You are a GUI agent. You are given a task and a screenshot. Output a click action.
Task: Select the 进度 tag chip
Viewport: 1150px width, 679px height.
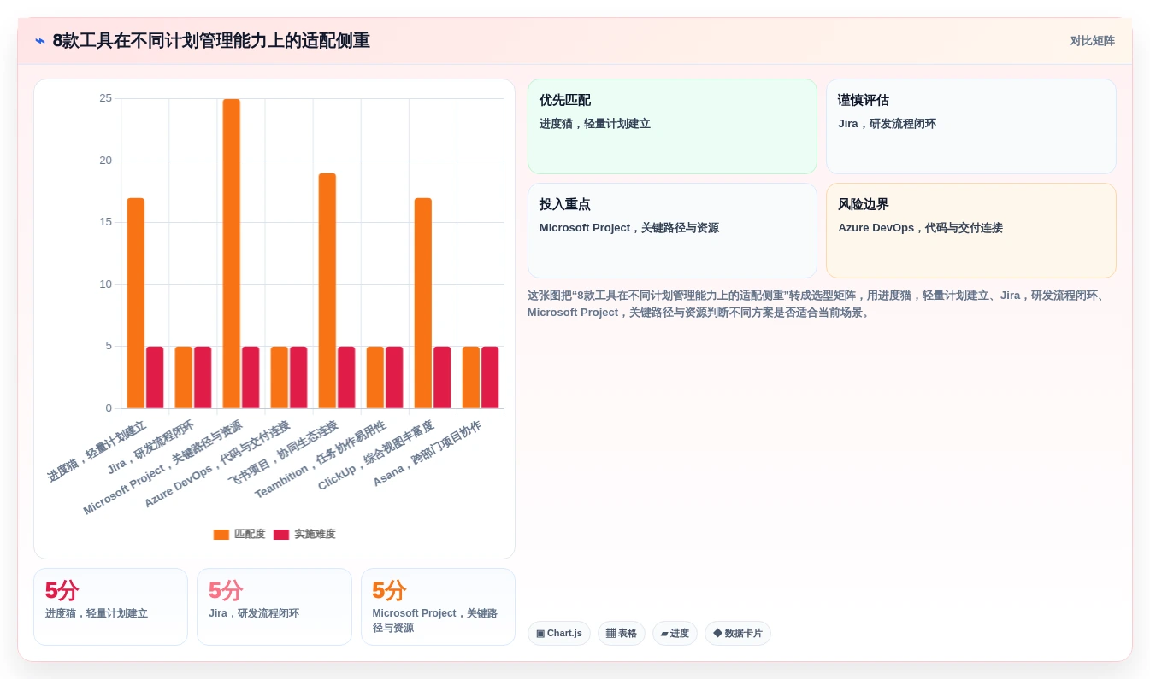tap(675, 634)
